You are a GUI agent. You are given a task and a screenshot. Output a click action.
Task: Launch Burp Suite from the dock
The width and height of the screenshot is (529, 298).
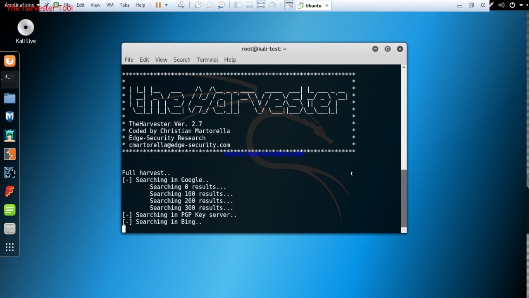(x=10, y=154)
